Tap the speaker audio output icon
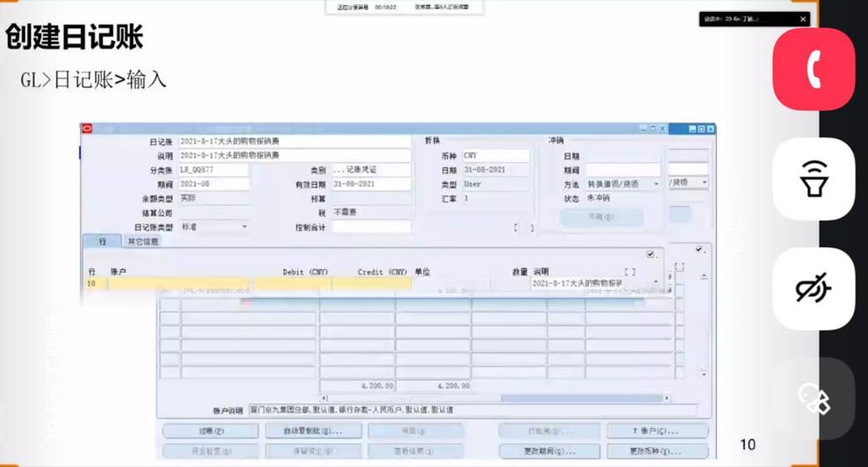 pos(813,179)
